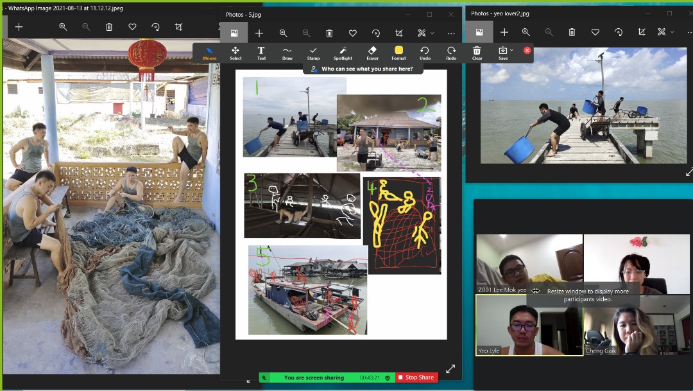Switch to Mouse mode in annotation bar
693x391 pixels.
[x=209, y=53]
